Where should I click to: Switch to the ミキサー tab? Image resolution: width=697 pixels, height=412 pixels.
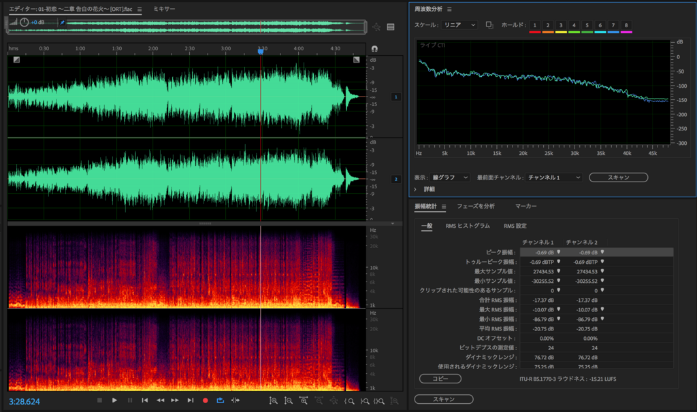tap(164, 9)
